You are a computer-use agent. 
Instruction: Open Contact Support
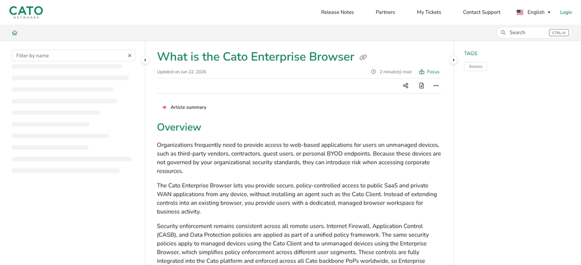[482, 12]
